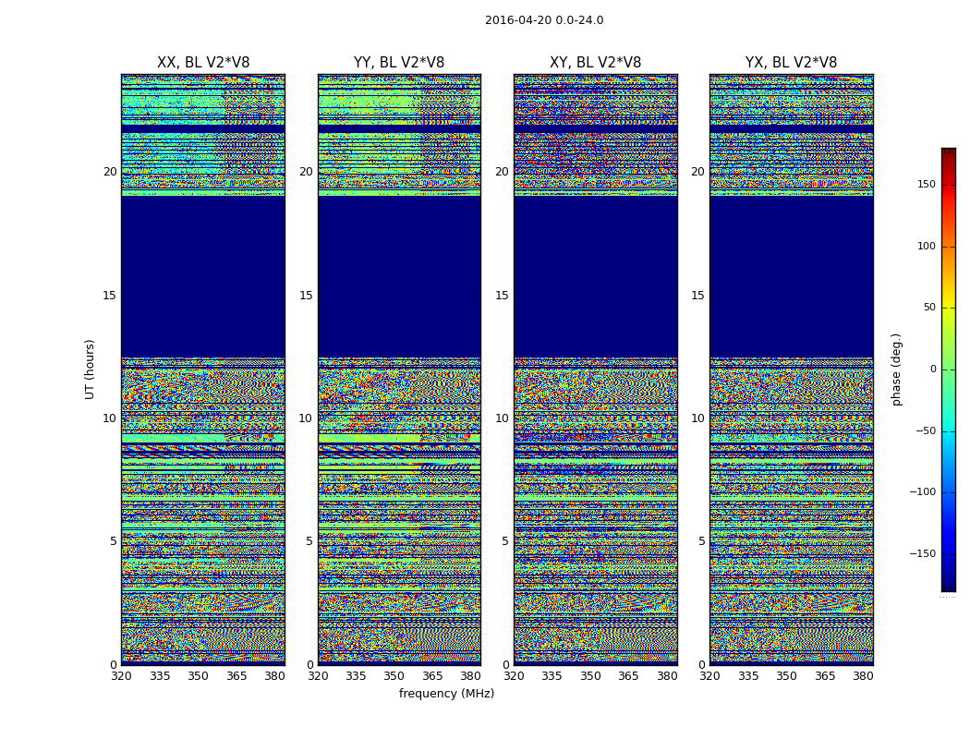This screenshot has width=970, height=739.
Task: Click the 20 hour tick beside YY panel
Action: [x=306, y=172]
